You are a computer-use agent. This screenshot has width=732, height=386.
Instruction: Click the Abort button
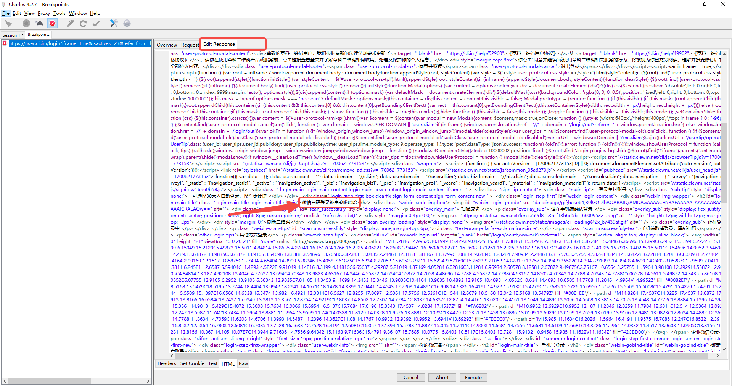pos(442,377)
